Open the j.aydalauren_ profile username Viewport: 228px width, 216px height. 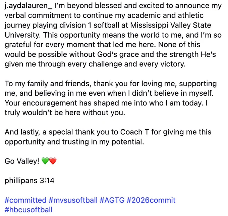point(28,6)
